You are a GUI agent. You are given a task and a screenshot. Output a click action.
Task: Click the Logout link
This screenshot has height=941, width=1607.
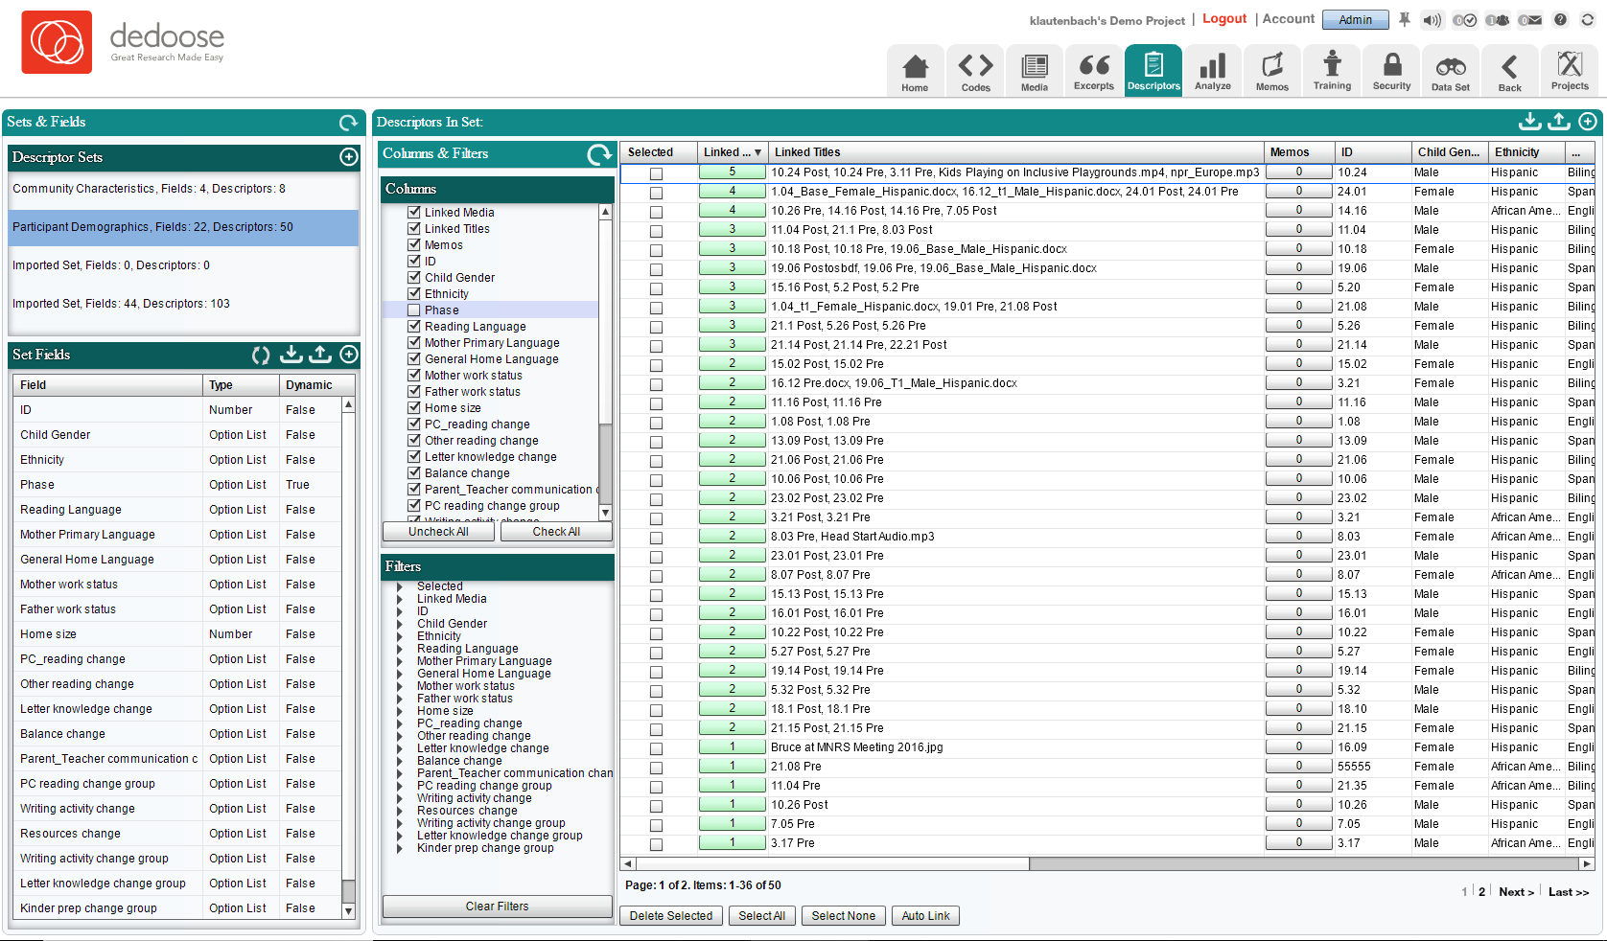tap(1224, 19)
